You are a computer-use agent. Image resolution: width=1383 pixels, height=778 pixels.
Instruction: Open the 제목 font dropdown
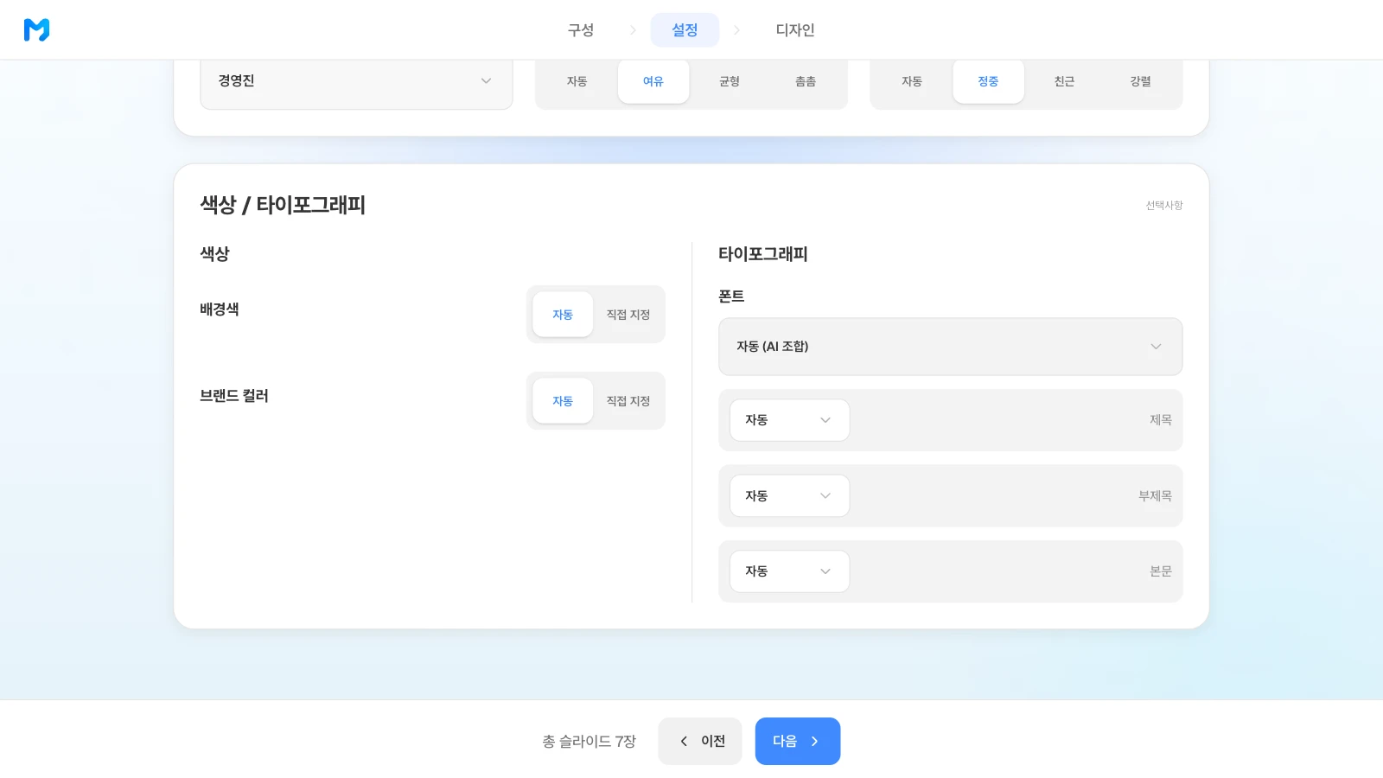click(789, 420)
